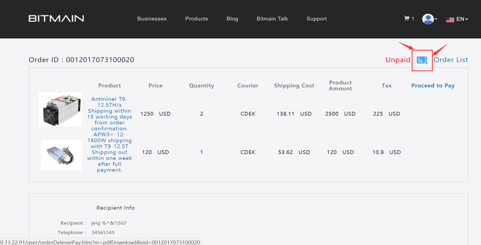Select Order ID 0012017073100020 text
The width and height of the screenshot is (481, 245).
pos(81,60)
